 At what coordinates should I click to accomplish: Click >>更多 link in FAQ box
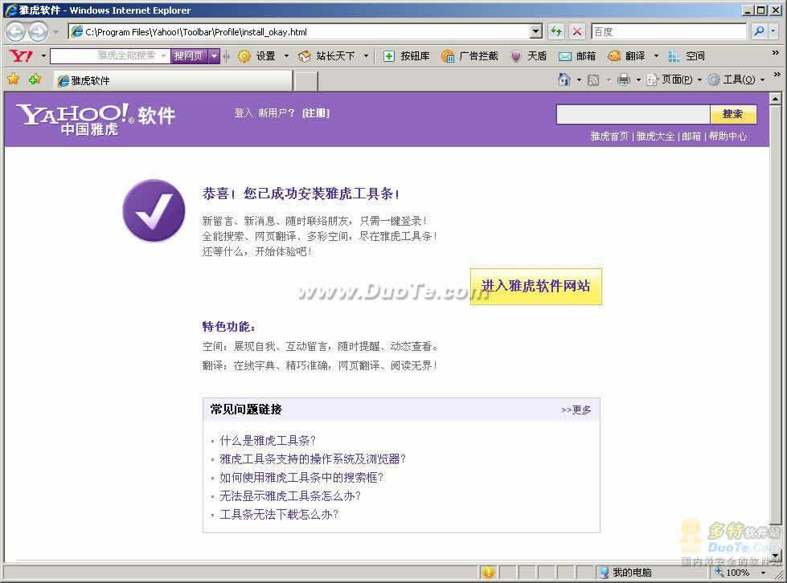pyautogui.click(x=576, y=410)
